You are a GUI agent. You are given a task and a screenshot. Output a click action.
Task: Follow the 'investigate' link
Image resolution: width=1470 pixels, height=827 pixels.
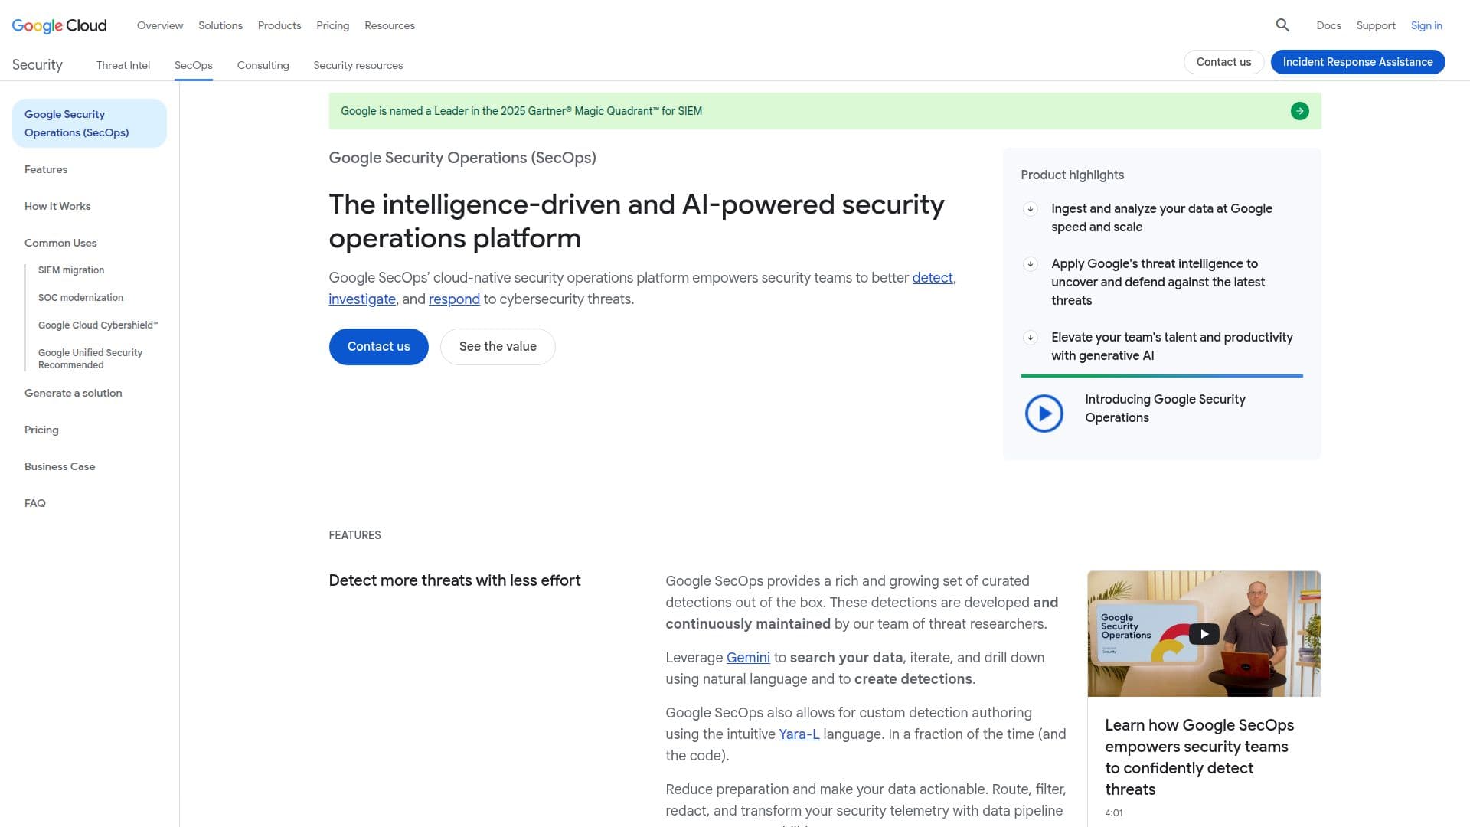coord(362,299)
